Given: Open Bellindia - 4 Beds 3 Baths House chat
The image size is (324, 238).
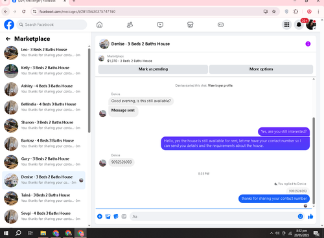Looking at the screenshot, I should coord(44,107).
